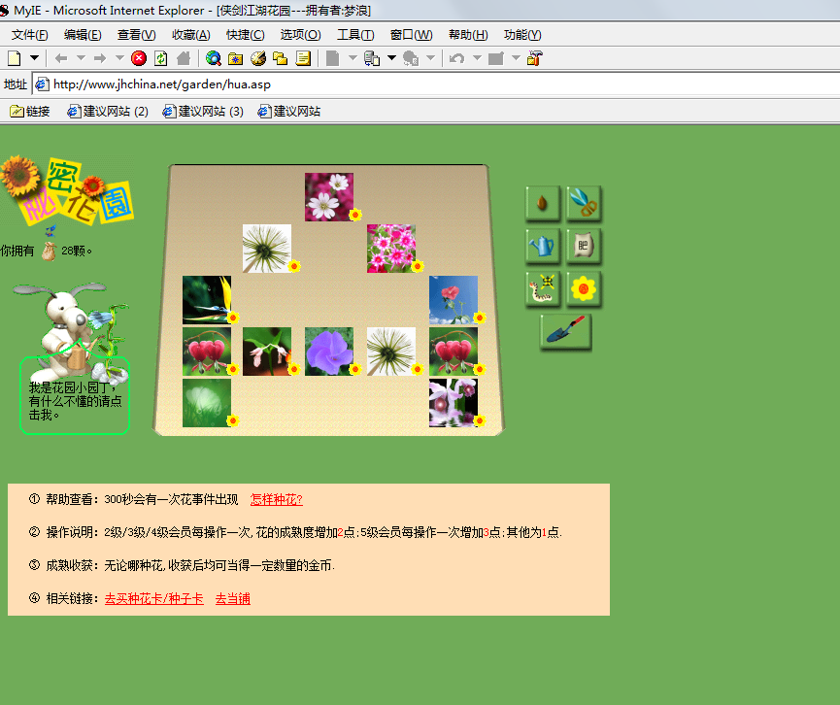840x705 pixels.
Task: Open the Favorites folder toolbar icon
Action: click(x=235, y=58)
